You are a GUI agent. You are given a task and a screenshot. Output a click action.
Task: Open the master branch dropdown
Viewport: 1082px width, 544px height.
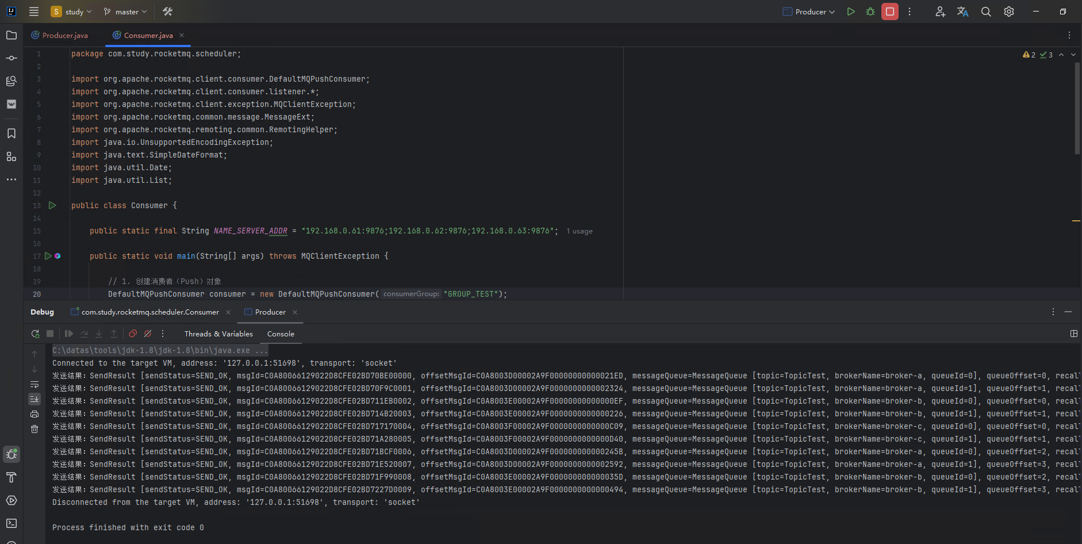coord(125,12)
